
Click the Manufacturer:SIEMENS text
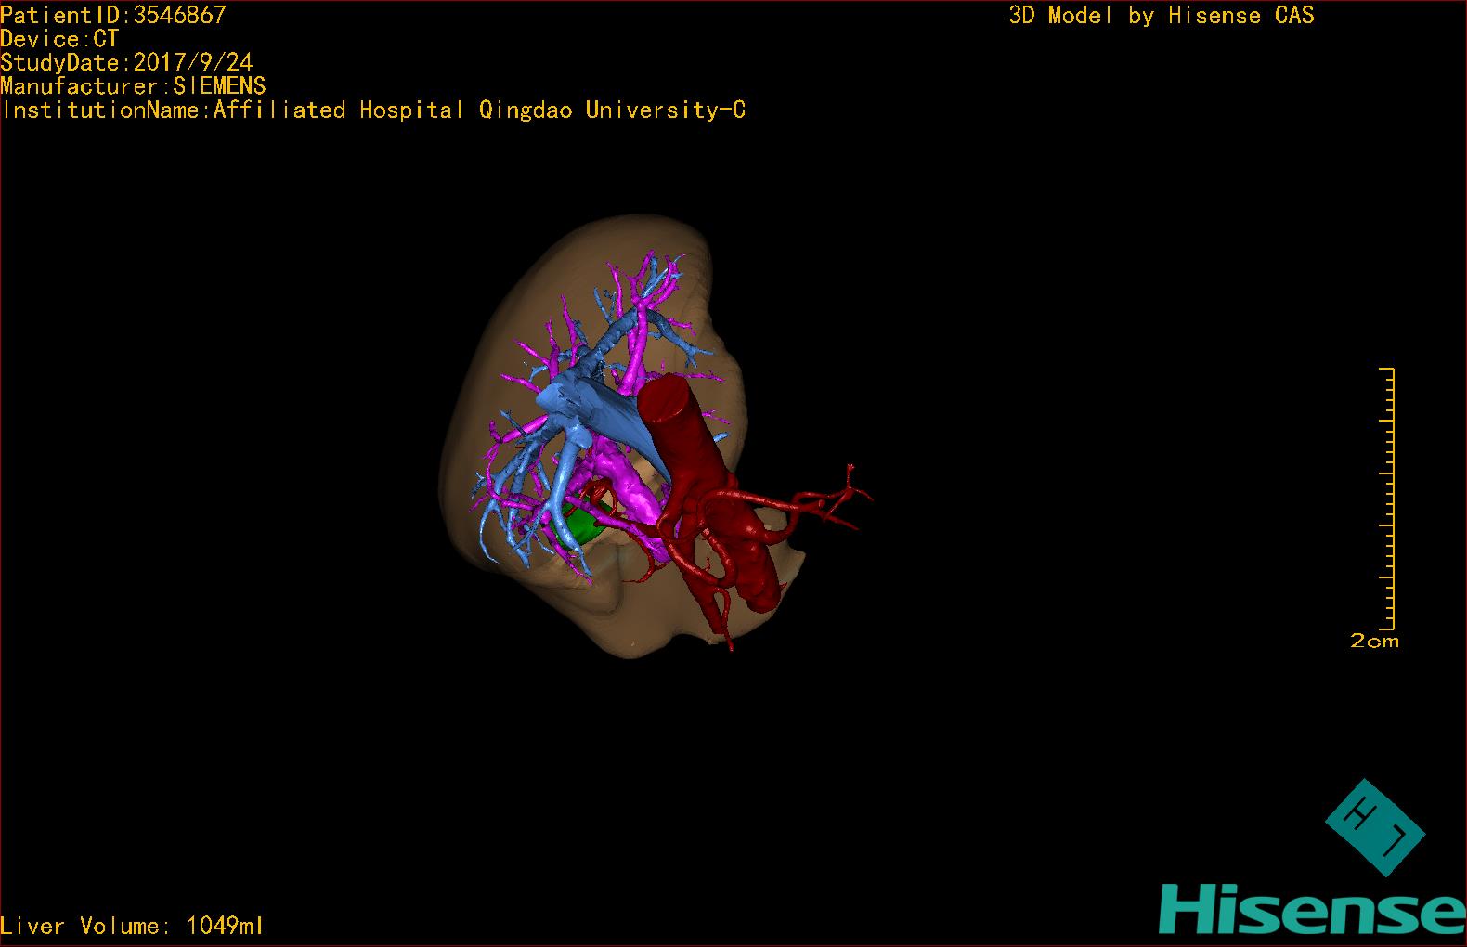133,86
